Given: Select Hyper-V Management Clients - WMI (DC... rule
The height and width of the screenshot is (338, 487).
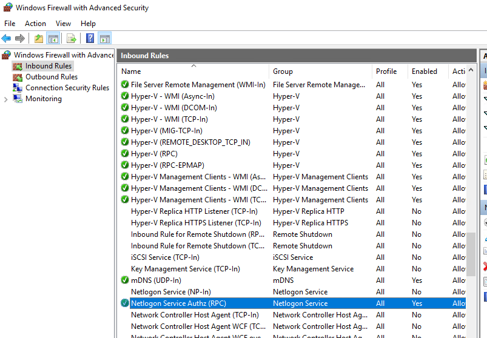Looking at the screenshot, I should (199, 188).
